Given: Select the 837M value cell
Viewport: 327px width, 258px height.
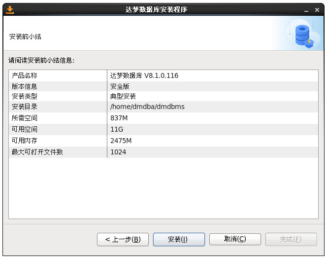Looking at the screenshot, I should (x=119, y=118).
